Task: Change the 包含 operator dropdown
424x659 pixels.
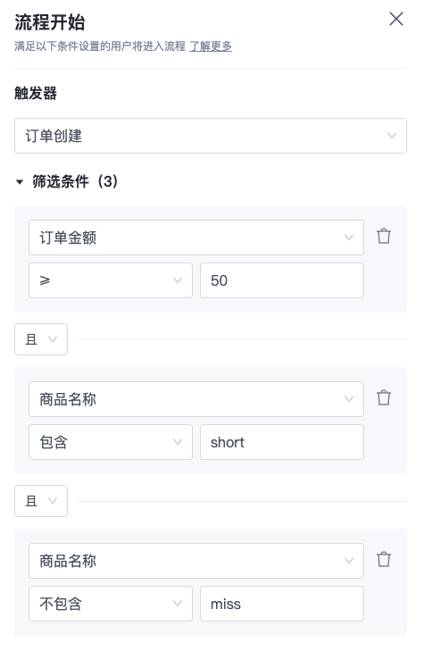Action: (111, 442)
